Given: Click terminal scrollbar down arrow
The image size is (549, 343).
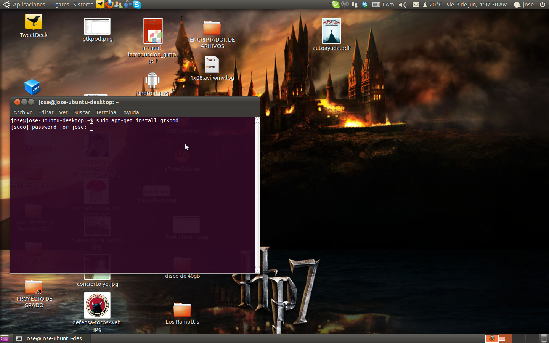Looking at the screenshot, I should pyautogui.click(x=257, y=271).
